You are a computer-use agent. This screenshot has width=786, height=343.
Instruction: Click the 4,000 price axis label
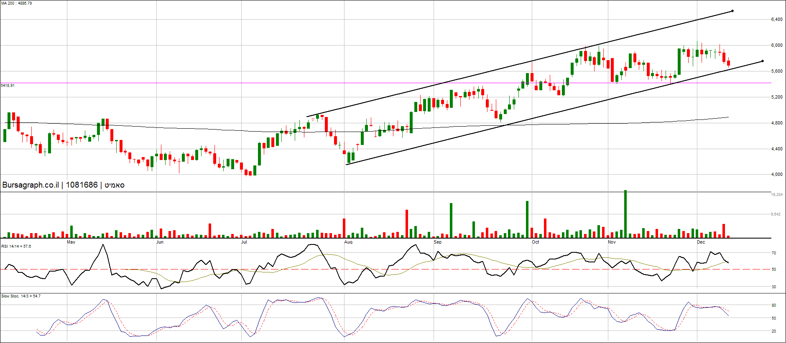point(777,175)
